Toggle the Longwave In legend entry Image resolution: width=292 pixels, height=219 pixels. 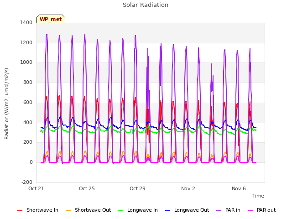(138, 210)
